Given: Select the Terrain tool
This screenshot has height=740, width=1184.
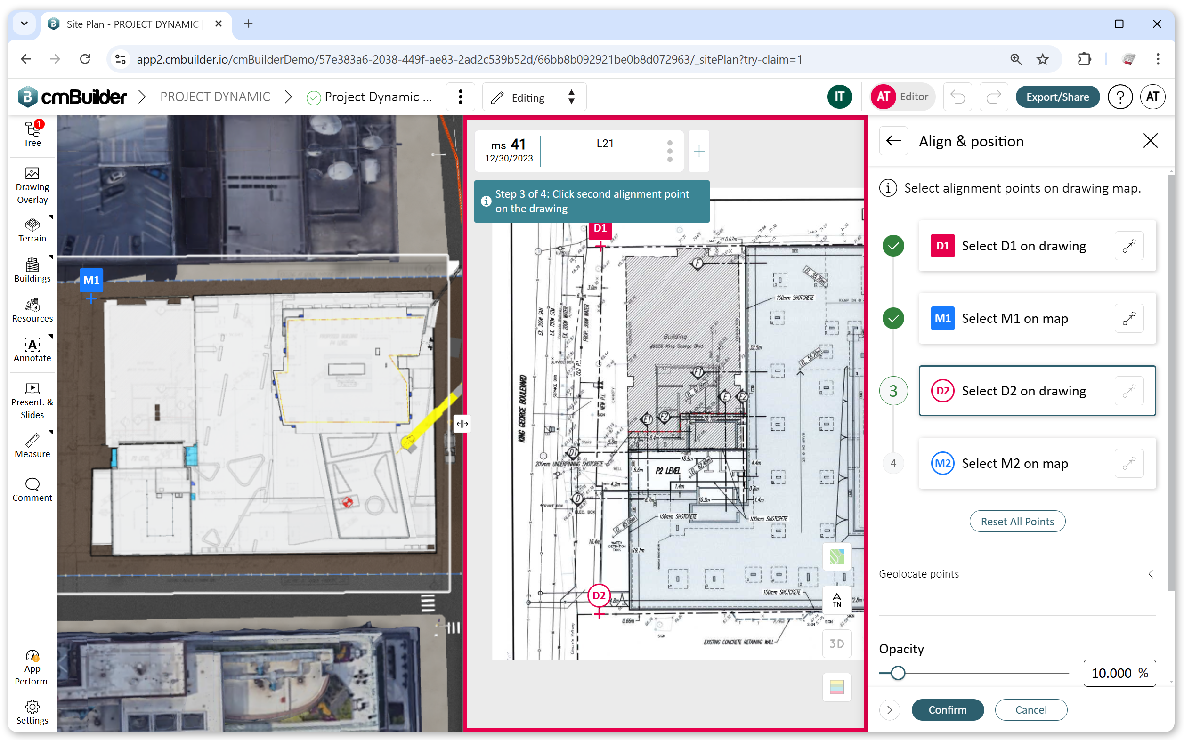Looking at the screenshot, I should pos(32,230).
